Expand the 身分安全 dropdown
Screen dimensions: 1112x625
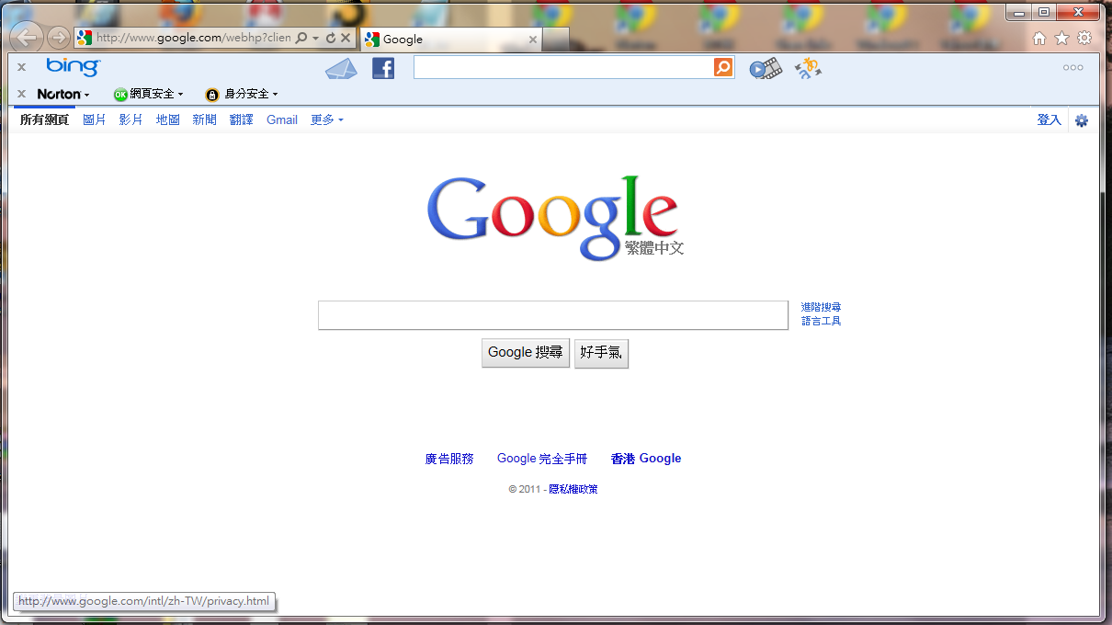click(x=242, y=94)
